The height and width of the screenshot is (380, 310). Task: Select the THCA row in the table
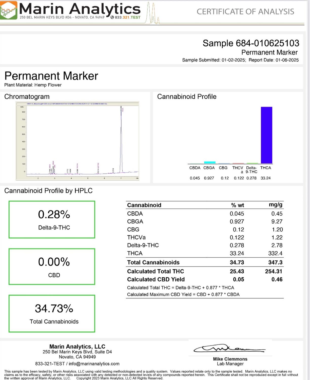tap(205, 253)
